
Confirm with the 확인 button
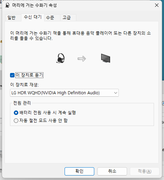79,171
